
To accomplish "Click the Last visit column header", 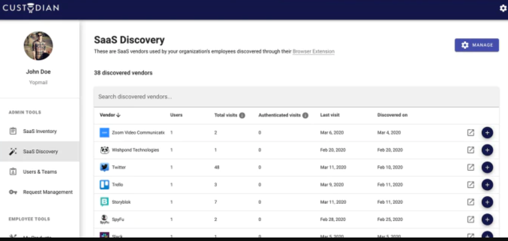I will [x=330, y=115].
